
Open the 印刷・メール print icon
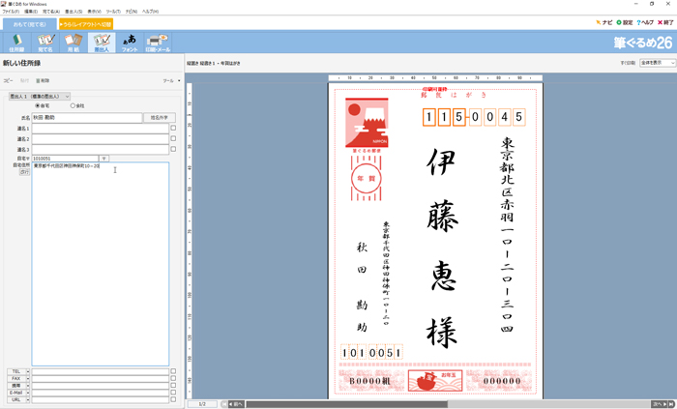coord(158,42)
